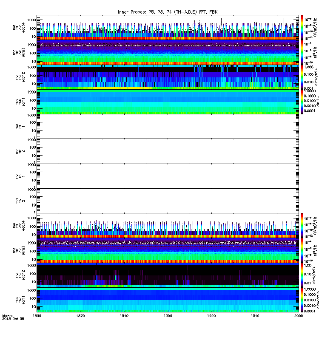Click the 100 tick of thd fff 2 panel
This screenshot has width=319, height=340.
(33, 147)
